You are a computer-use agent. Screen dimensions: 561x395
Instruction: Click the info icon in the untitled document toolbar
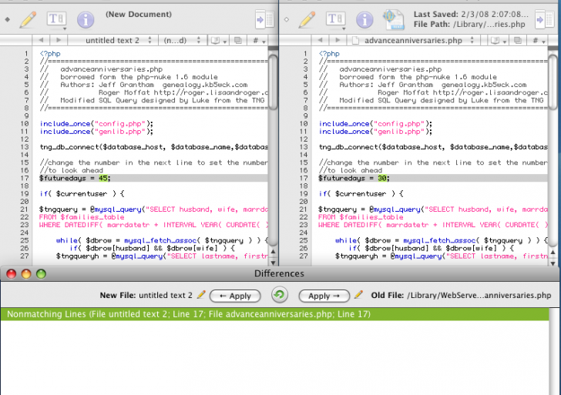86,19
